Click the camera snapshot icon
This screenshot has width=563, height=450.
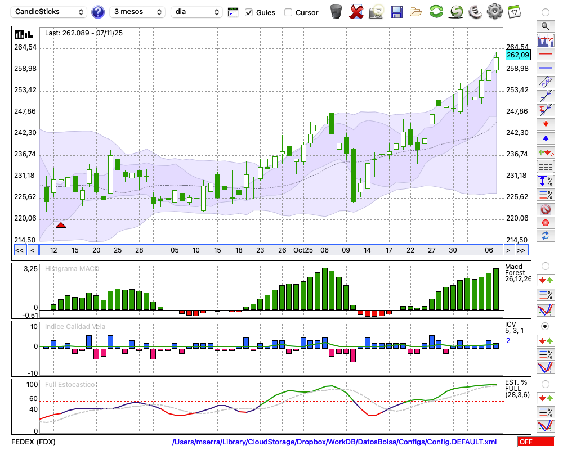point(376,12)
